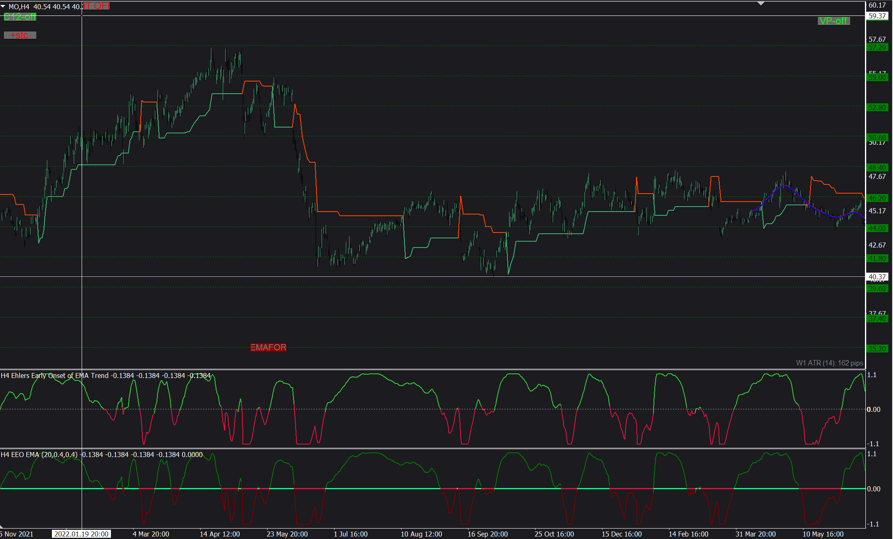Click the 23 May 20:00 time axis label
Screen dimensions: 893x539
pos(287,534)
